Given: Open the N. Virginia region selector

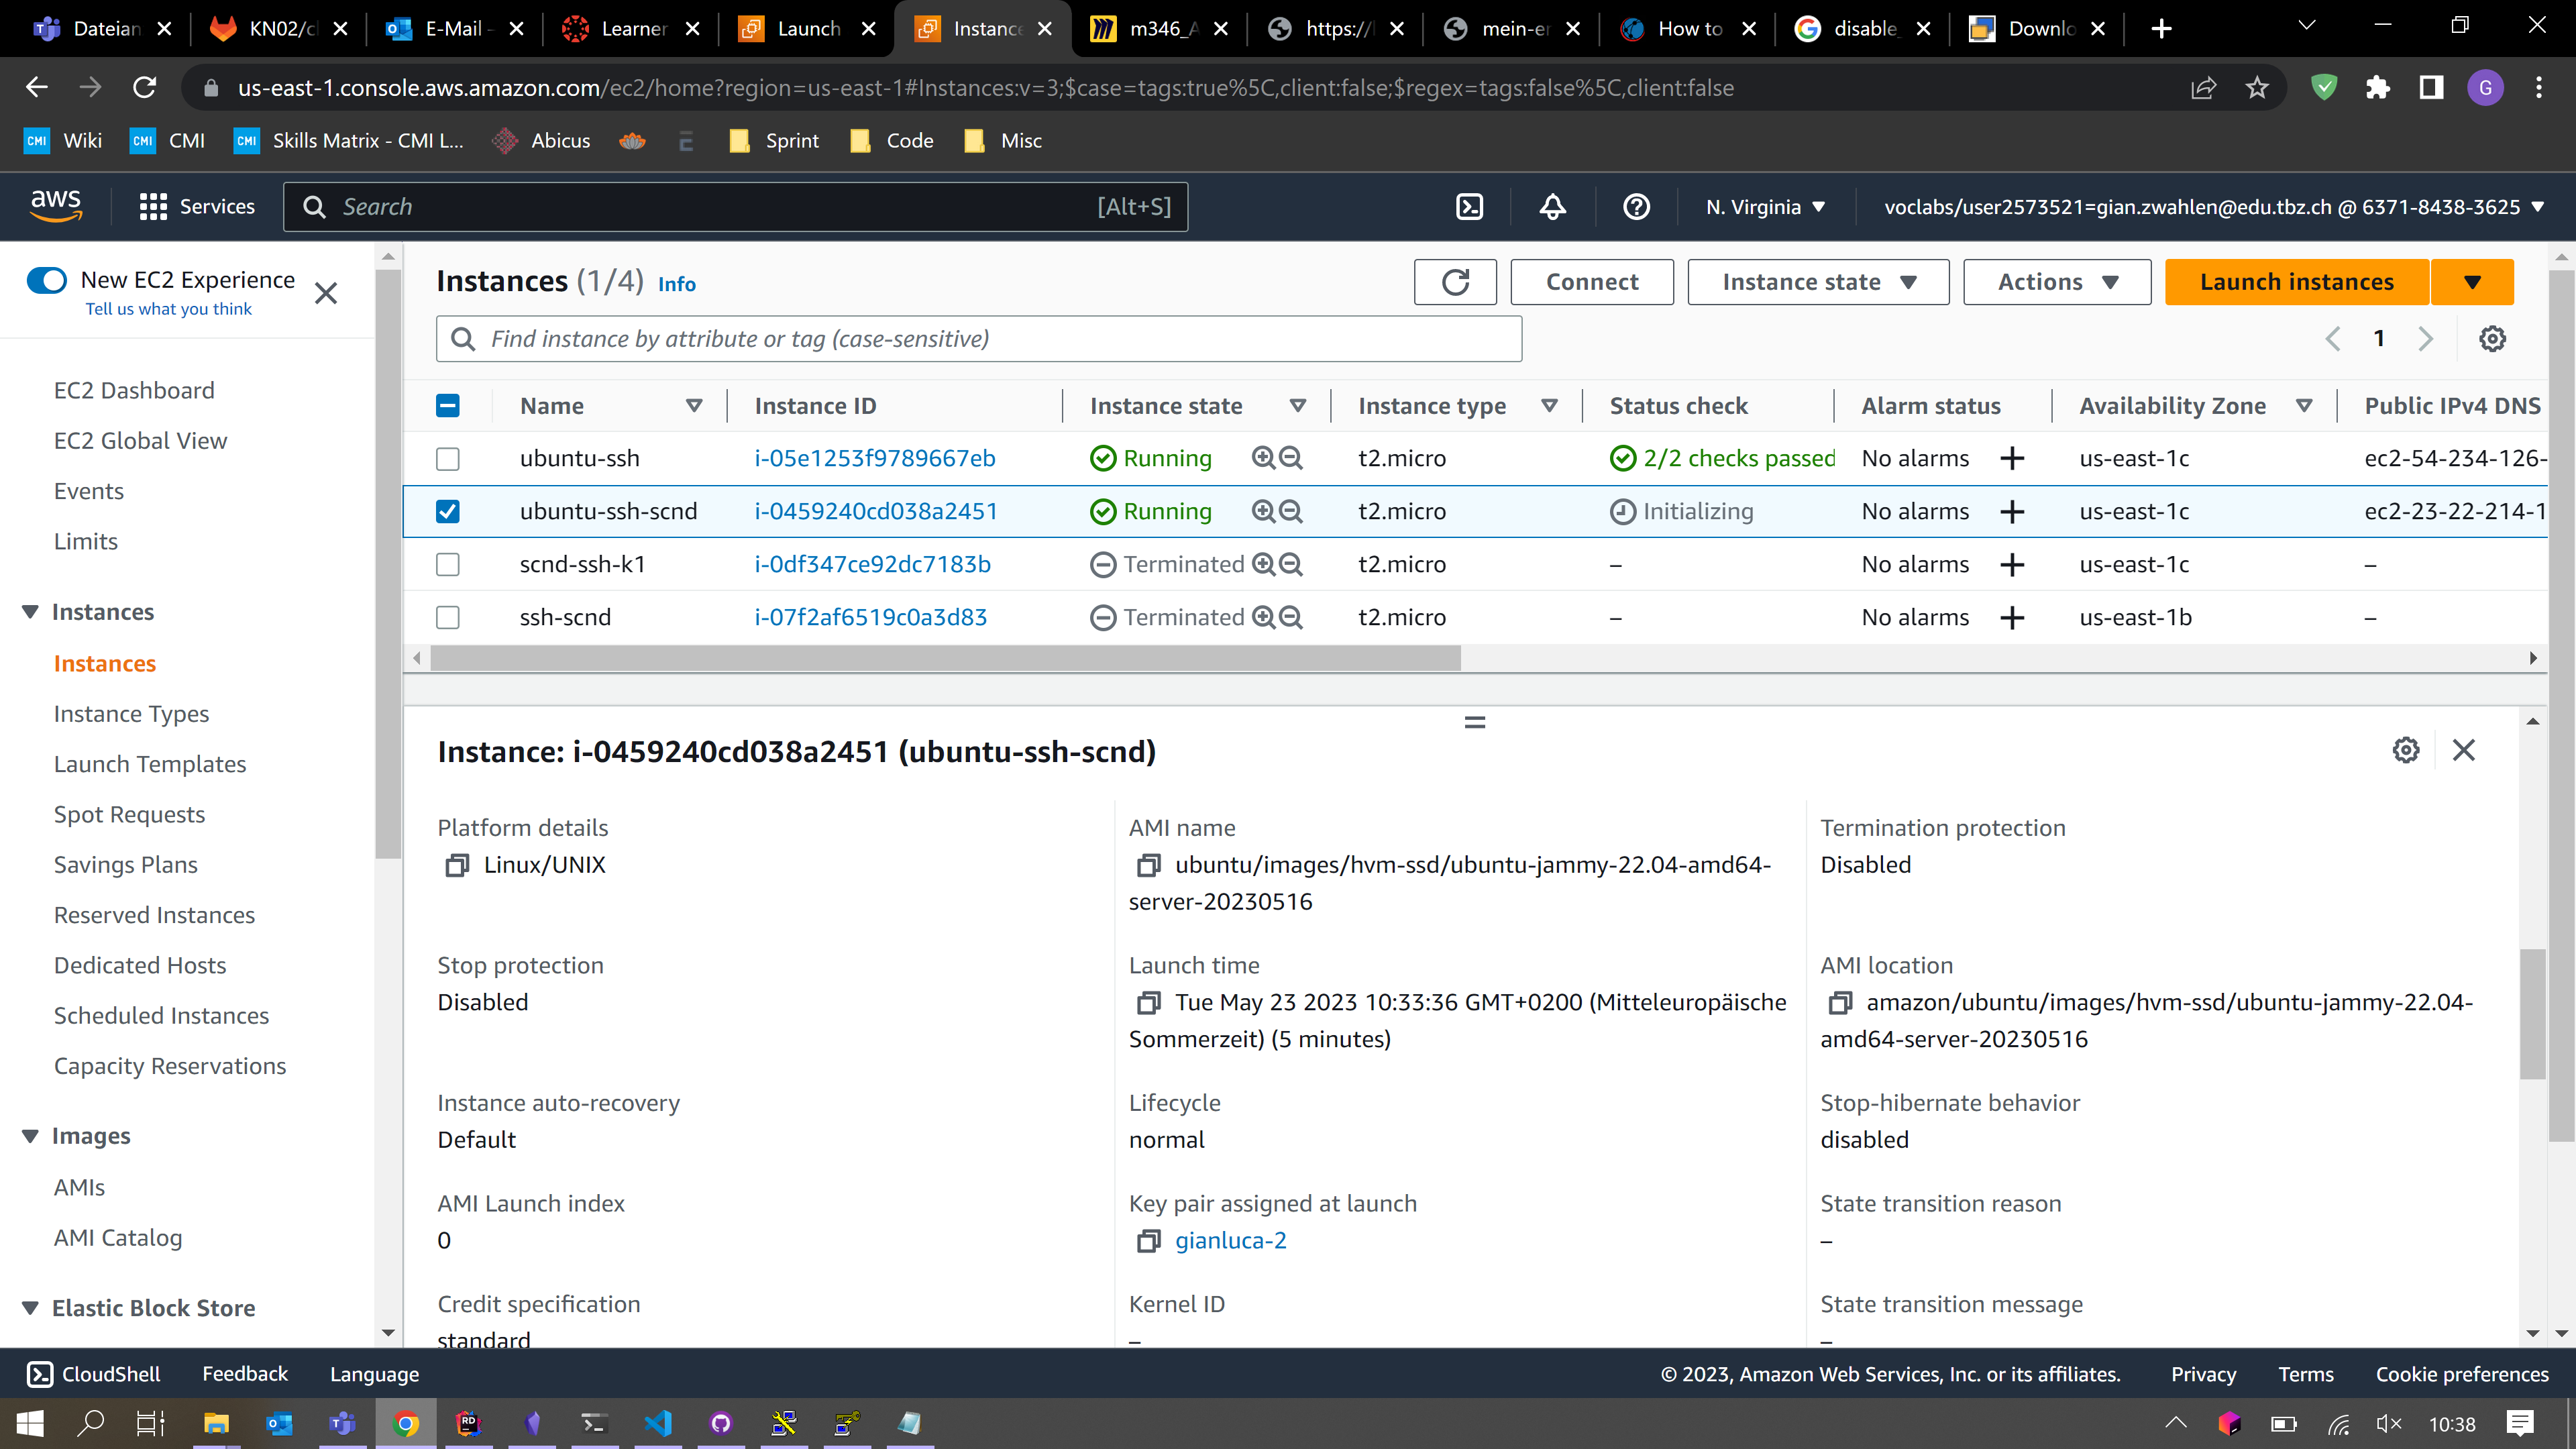Looking at the screenshot, I should pos(1765,207).
